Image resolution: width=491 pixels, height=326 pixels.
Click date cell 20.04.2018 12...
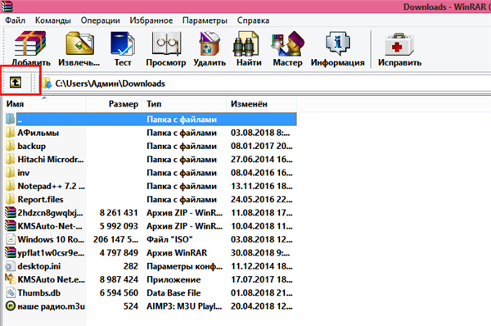[262, 306]
